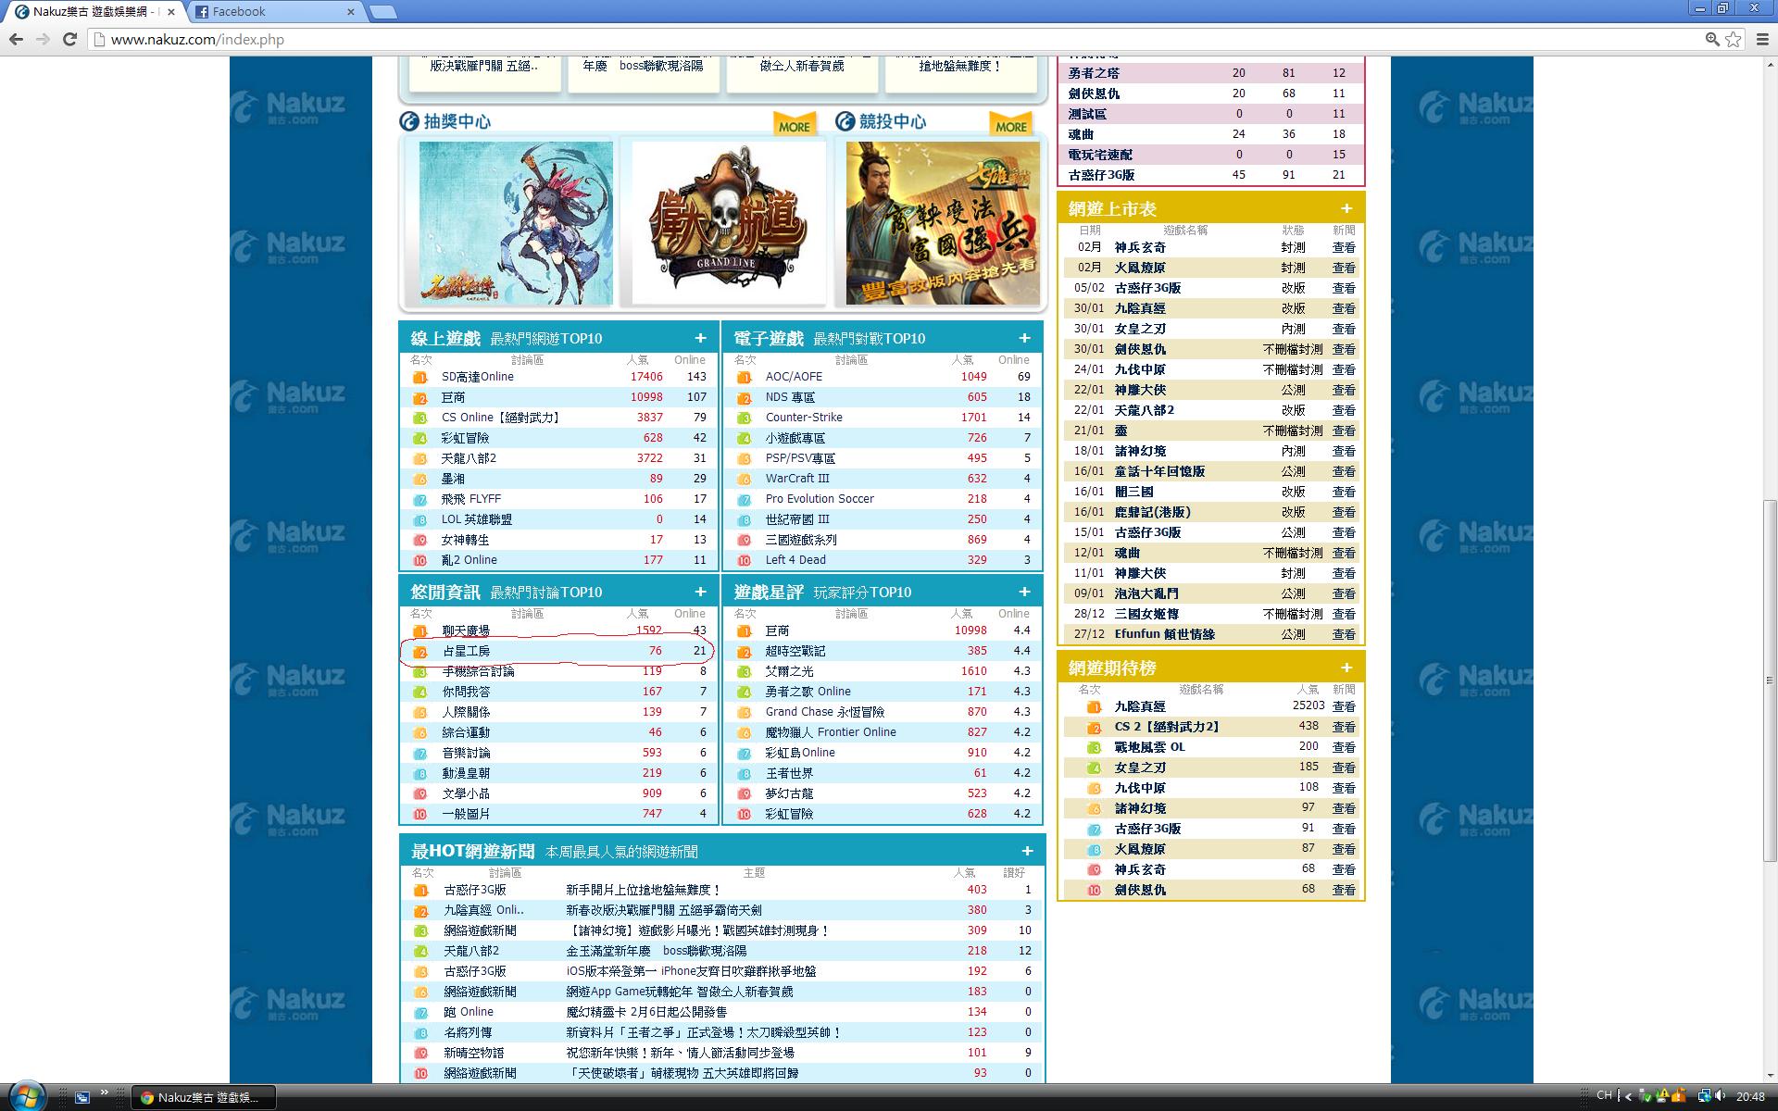Click CH language indicator in tray

(x=1604, y=1096)
